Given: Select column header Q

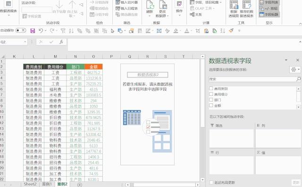Looking at the screenshot, I should (x=129, y=57).
